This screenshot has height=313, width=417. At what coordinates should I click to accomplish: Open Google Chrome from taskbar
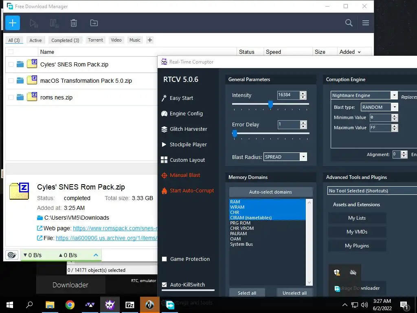tap(70, 305)
